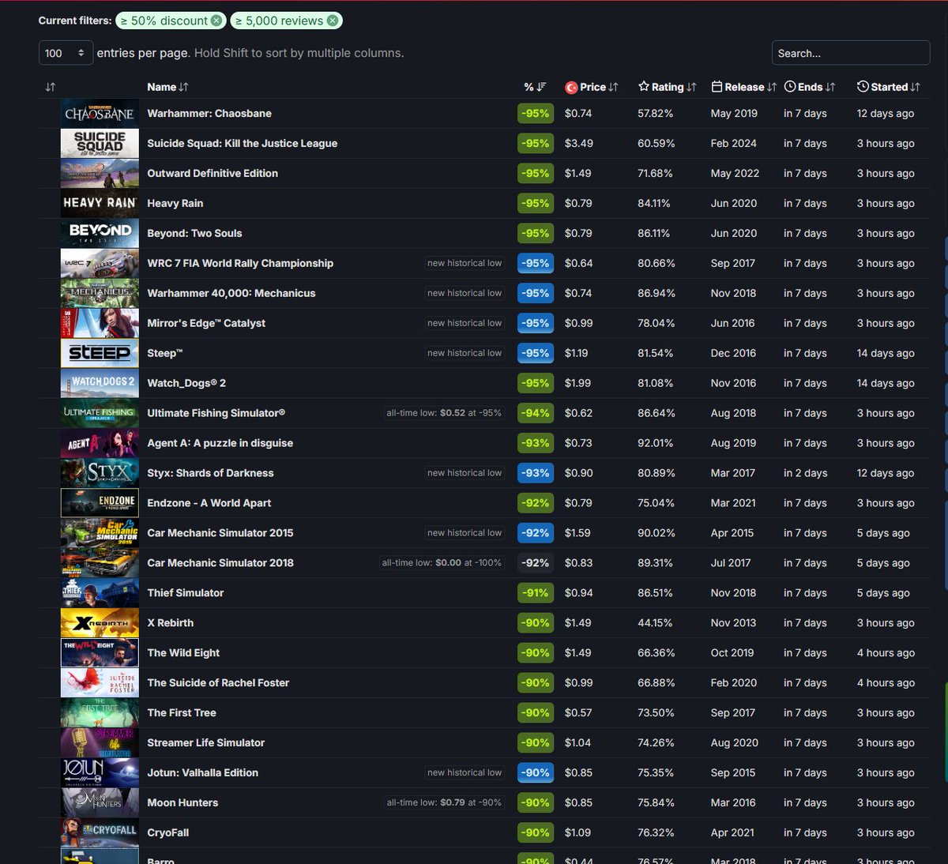Open the Watch_Dogs 2 thumbnail
This screenshot has width=948, height=864.
click(x=100, y=384)
